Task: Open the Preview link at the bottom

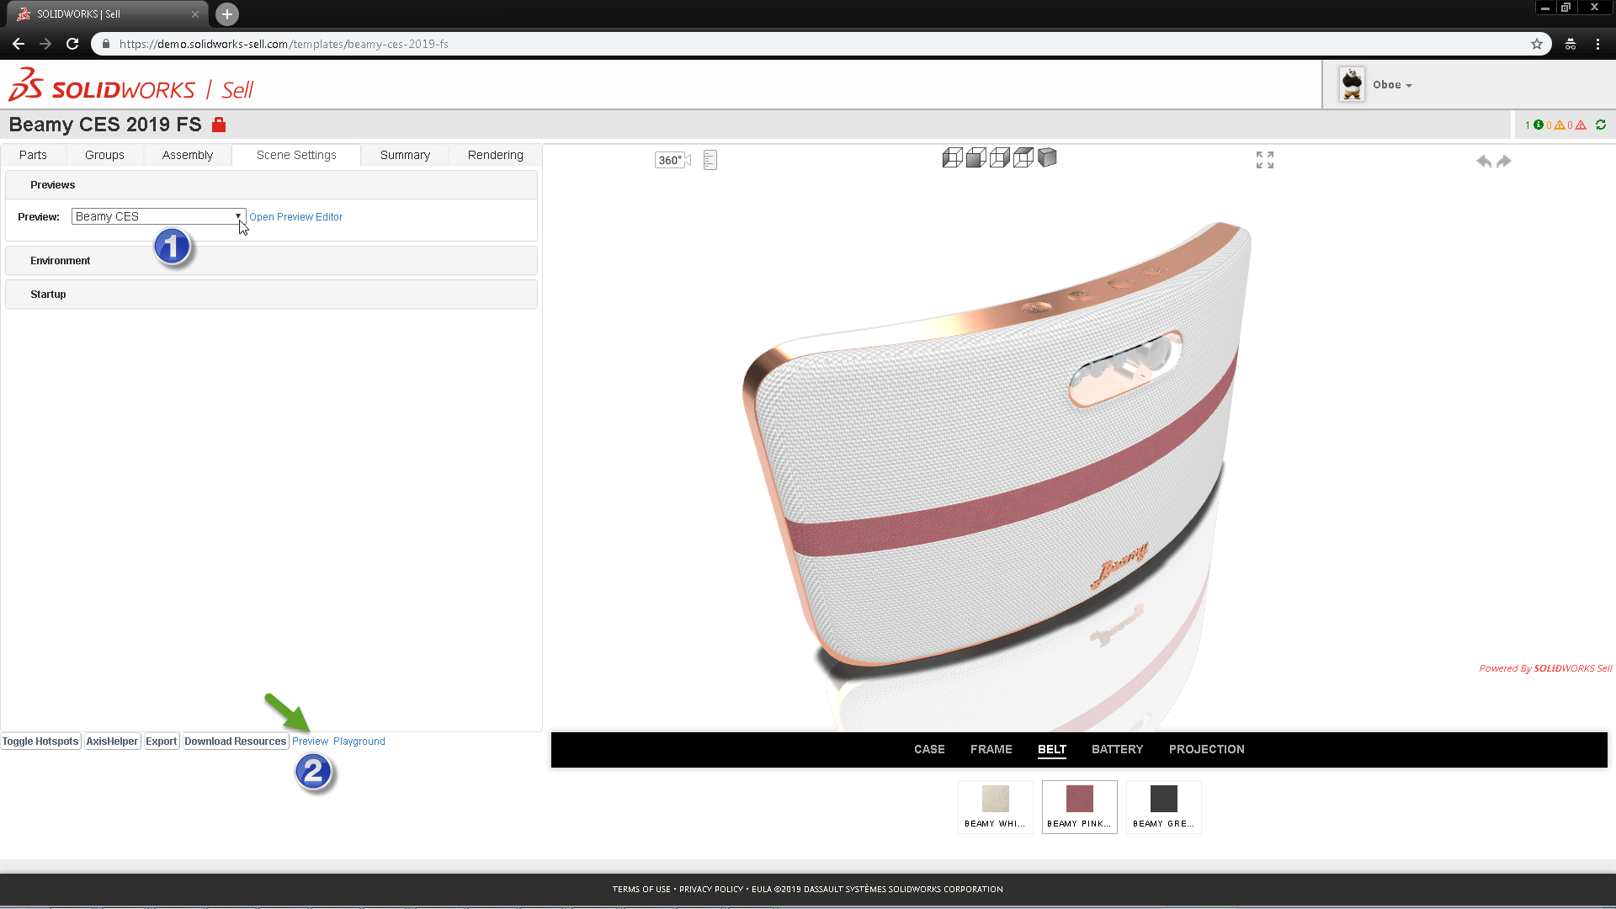Action: (x=310, y=742)
